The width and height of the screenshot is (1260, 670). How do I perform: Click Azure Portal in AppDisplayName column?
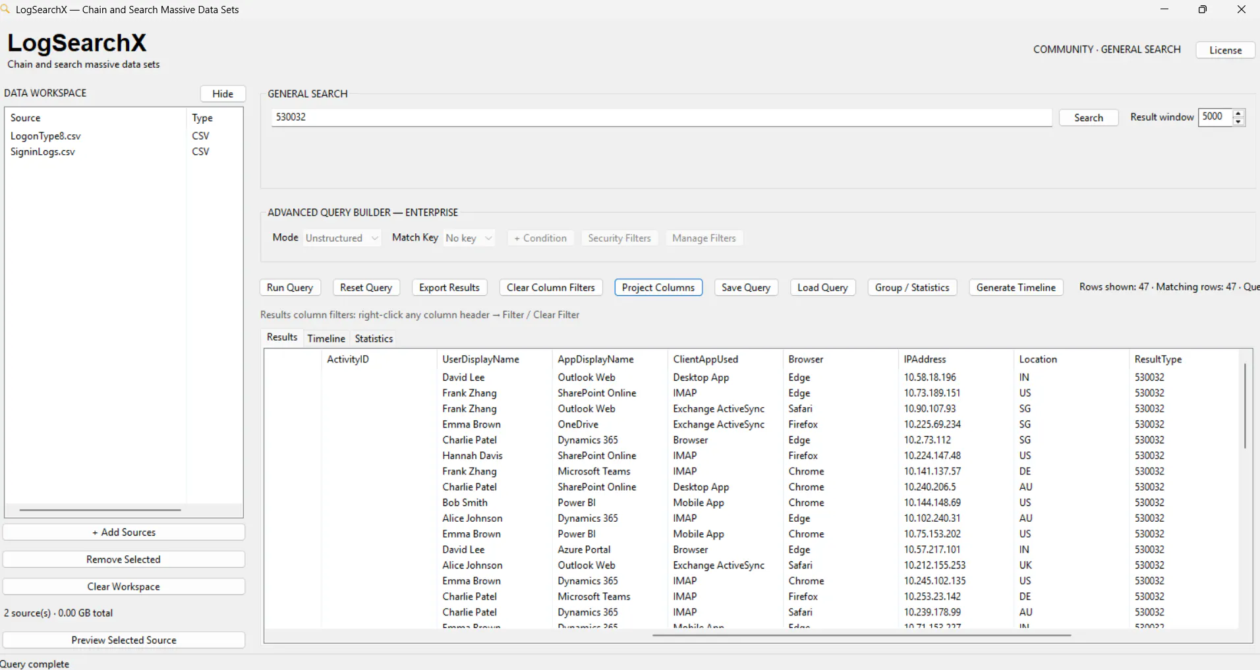point(584,549)
